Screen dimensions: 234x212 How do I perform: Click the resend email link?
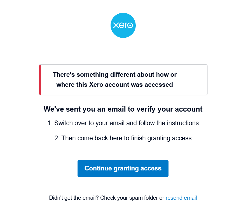pos(181,198)
